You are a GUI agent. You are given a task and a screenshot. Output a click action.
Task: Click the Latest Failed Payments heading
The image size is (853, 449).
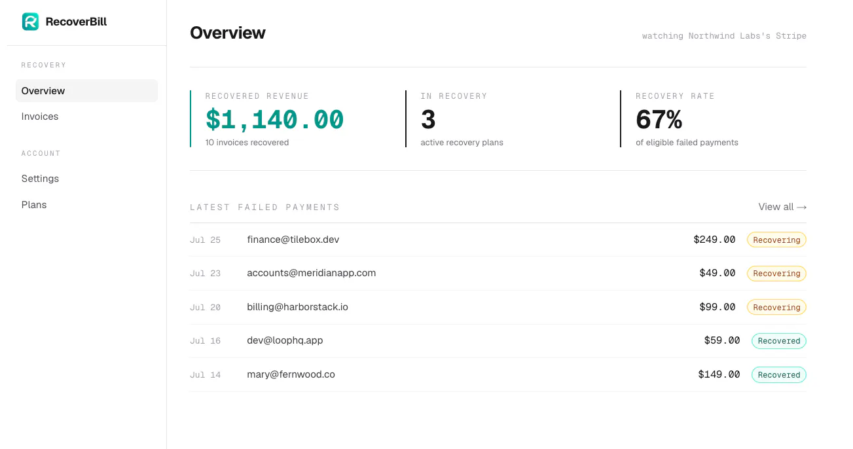point(264,207)
